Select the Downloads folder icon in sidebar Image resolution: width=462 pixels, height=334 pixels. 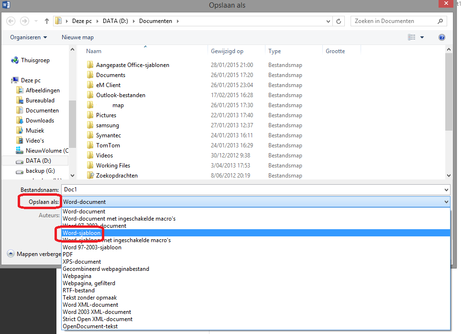pyautogui.click(x=20, y=120)
